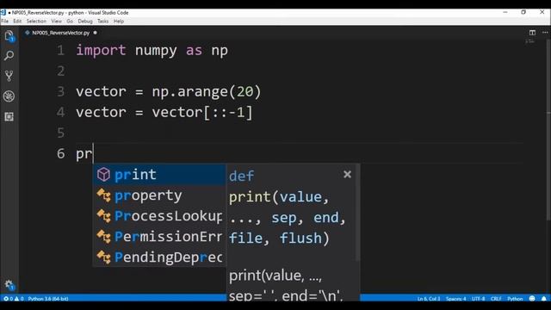Click on line 1 import numpy code
This screenshot has width=551, height=310.
(x=152, y=50)
